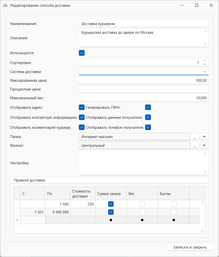Toggle Отображать адрес off
Screen dimensions: 219x257
coord(82,107)
